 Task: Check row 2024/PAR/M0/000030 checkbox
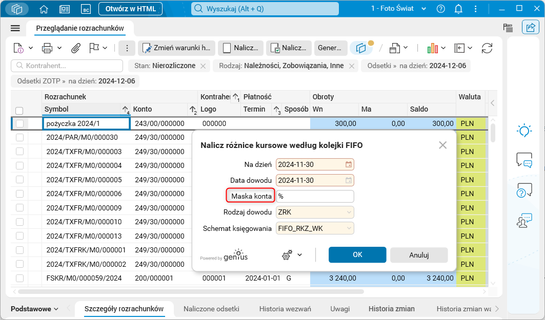[x=19, y=137]
